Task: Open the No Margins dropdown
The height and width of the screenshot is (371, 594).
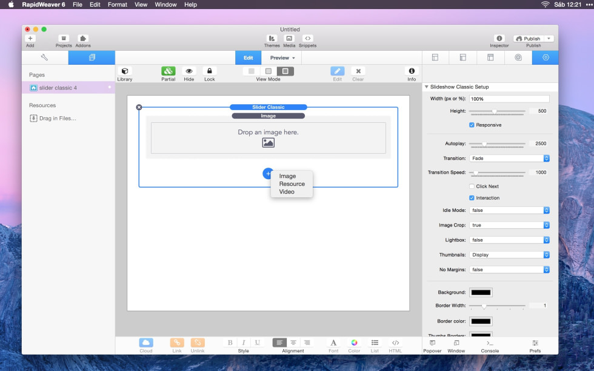Action: point(509,270)
